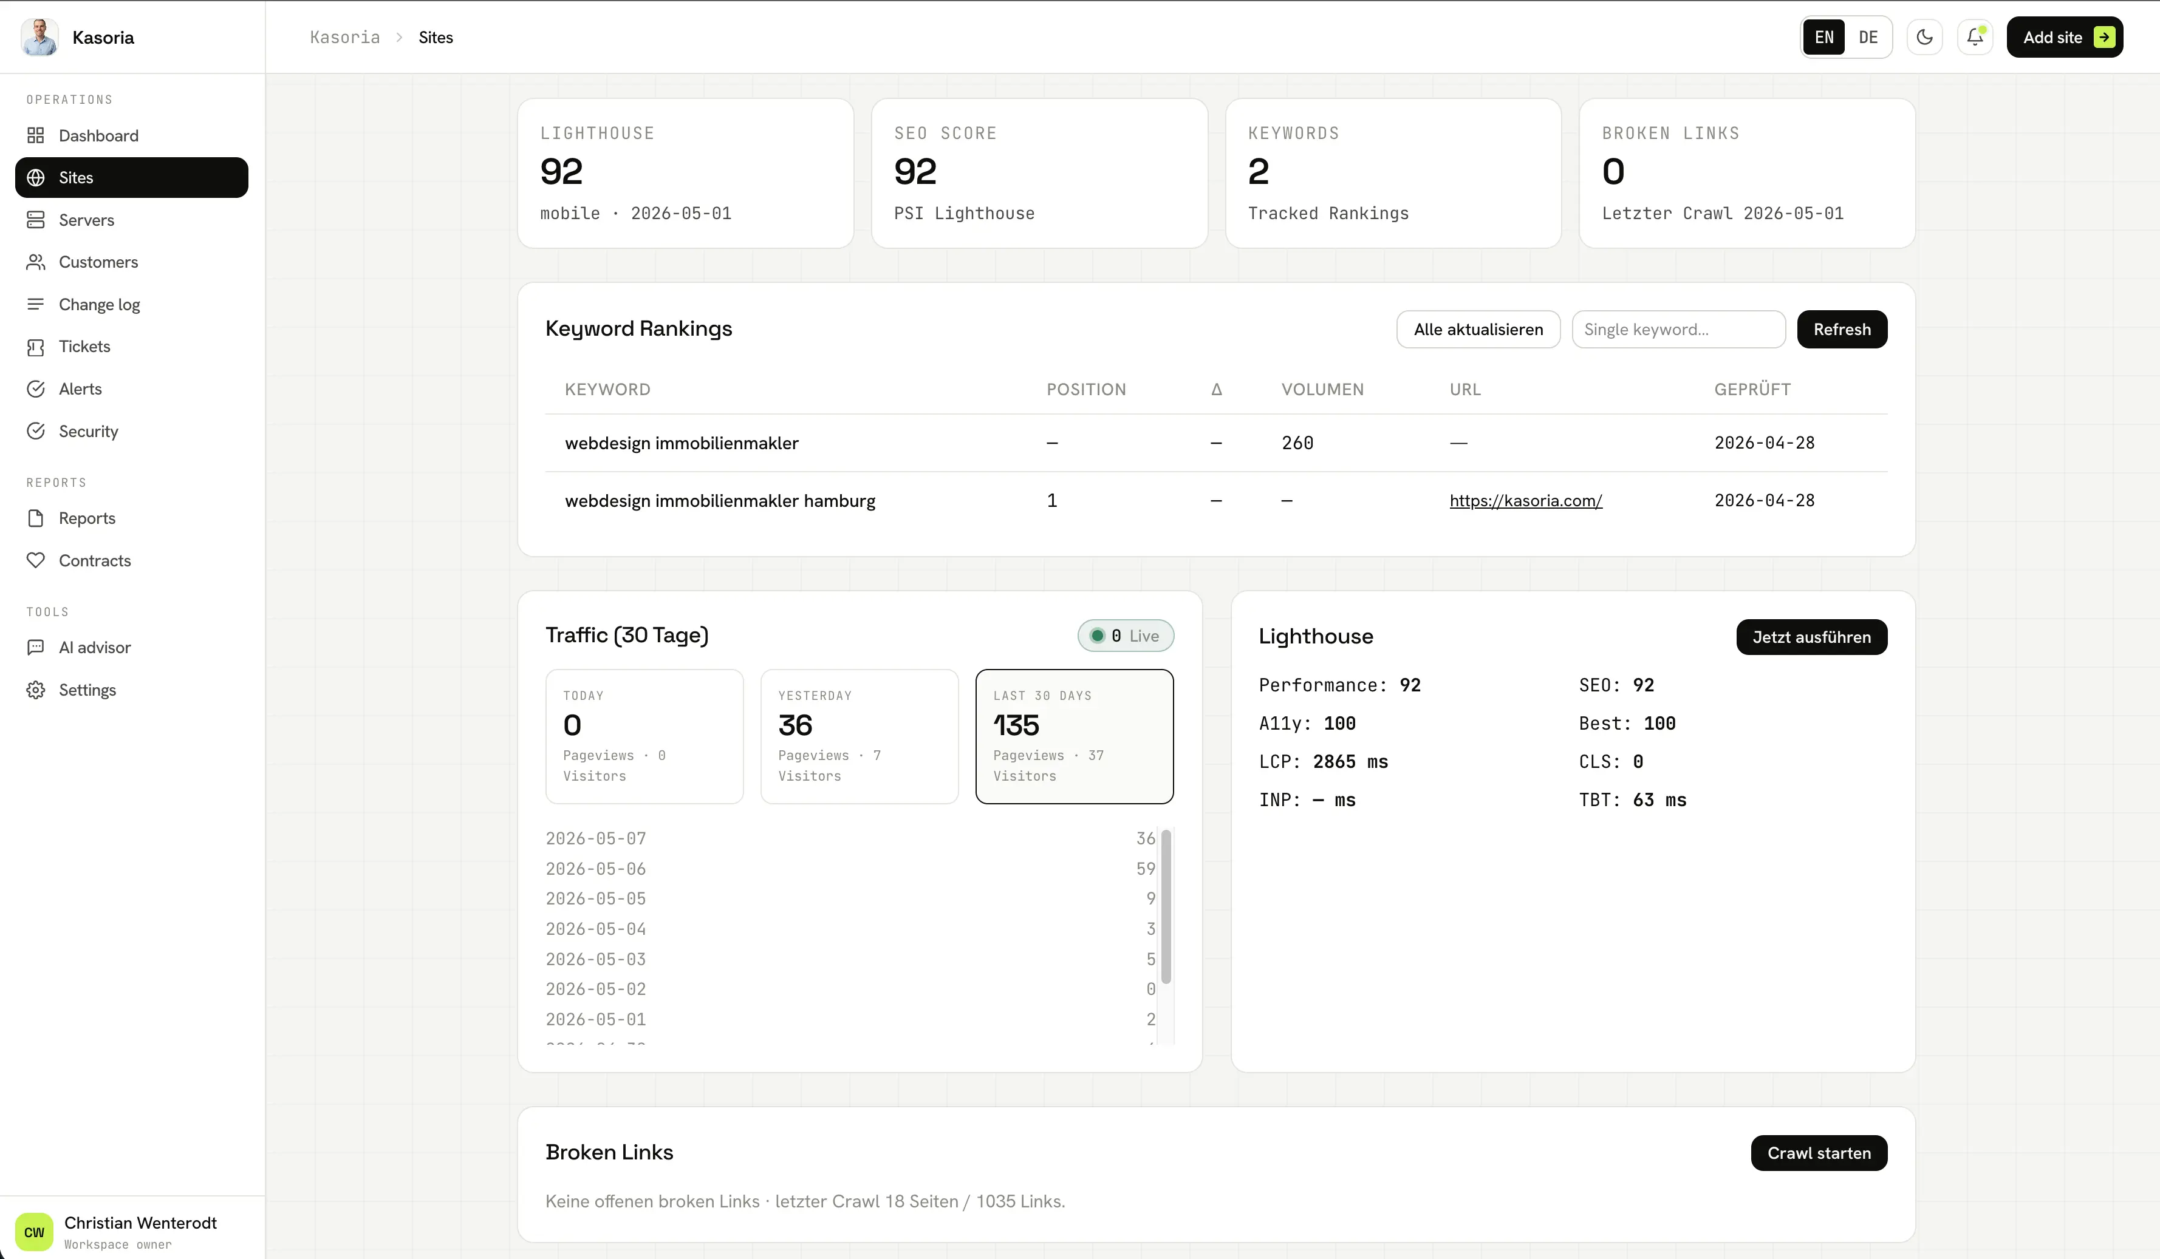Viewport: 2160px width, 1259px height.
Task: Click the traffic list scrollbar
Action: click(x=1166, y=906)
